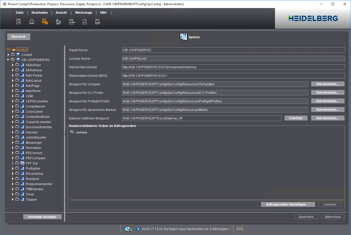The height and width of the screenshot is (235, 351).
Task: Select the orange computer-with-gear administration icon
Action: click(x=45, y=22)
